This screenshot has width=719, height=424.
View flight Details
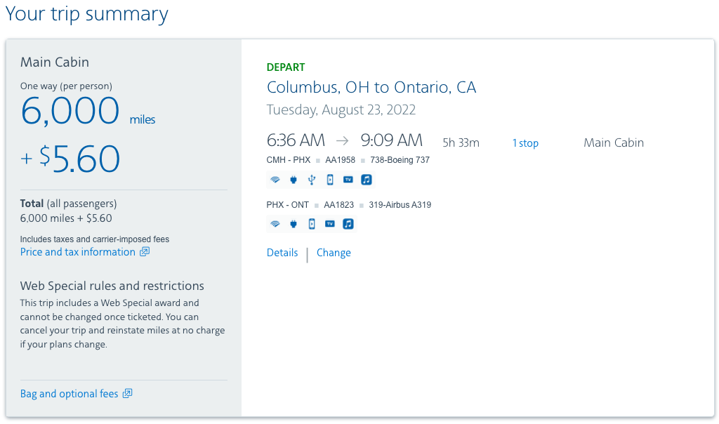tap(282, 253)
